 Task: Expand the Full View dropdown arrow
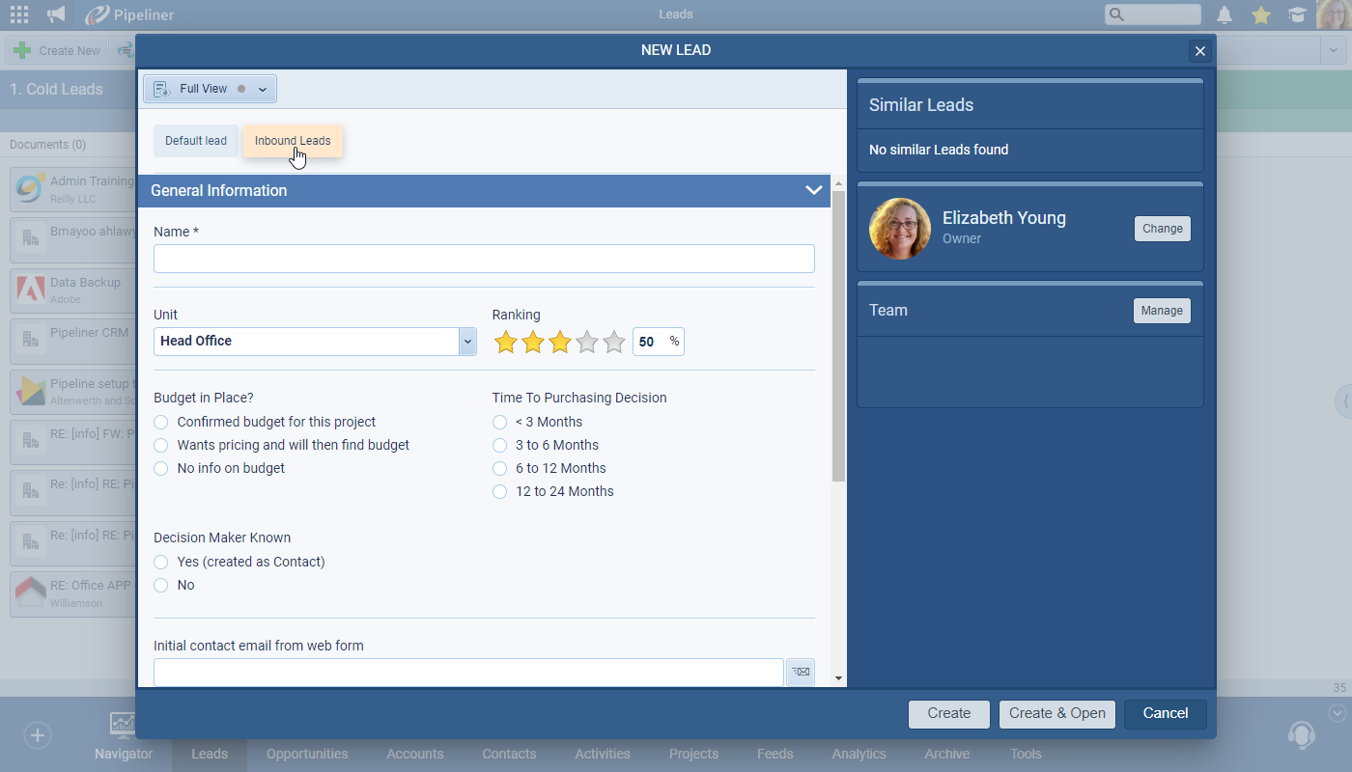click(x=262, y=90)
